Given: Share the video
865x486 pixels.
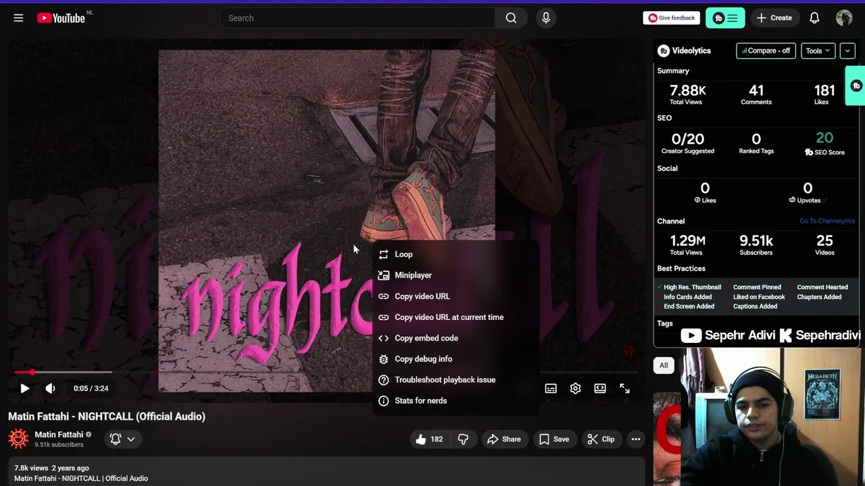Looking at the screenshot, I should [x=504, y=439].
